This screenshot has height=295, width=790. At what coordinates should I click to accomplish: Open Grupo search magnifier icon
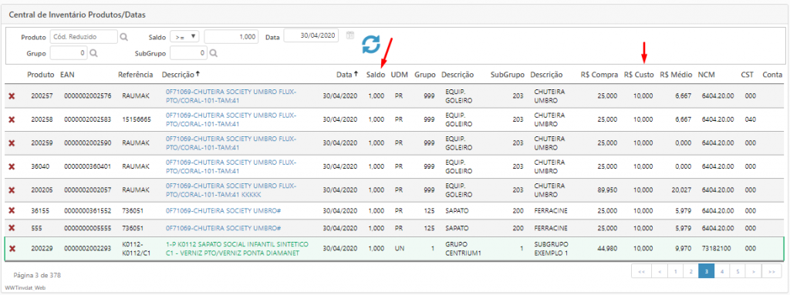93,53
